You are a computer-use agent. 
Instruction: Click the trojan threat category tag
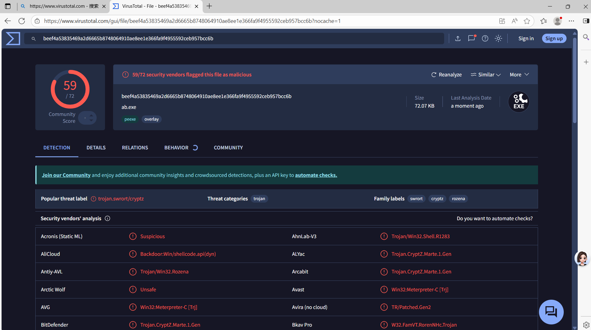tap(259, 199)
